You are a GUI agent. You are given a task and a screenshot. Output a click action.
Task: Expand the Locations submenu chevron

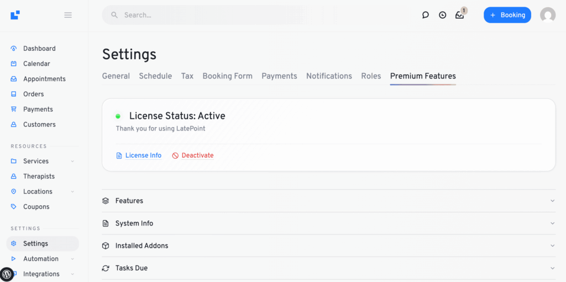[x=72, y=191]
